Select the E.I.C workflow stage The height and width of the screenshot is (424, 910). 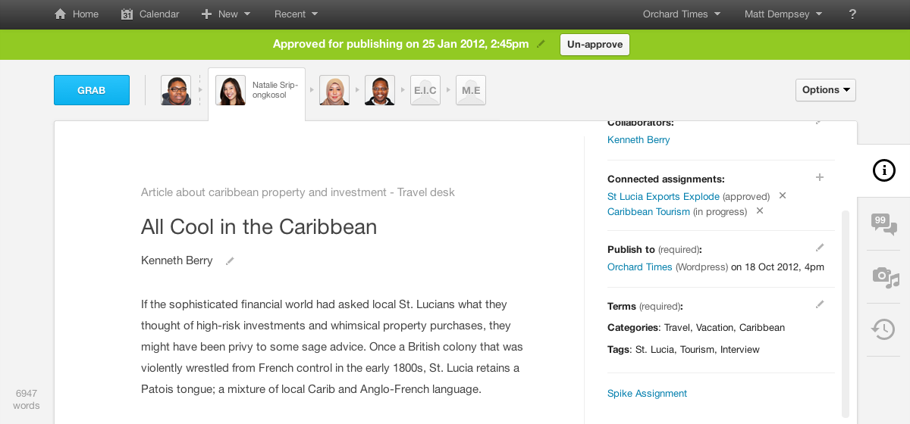point(425,91)
